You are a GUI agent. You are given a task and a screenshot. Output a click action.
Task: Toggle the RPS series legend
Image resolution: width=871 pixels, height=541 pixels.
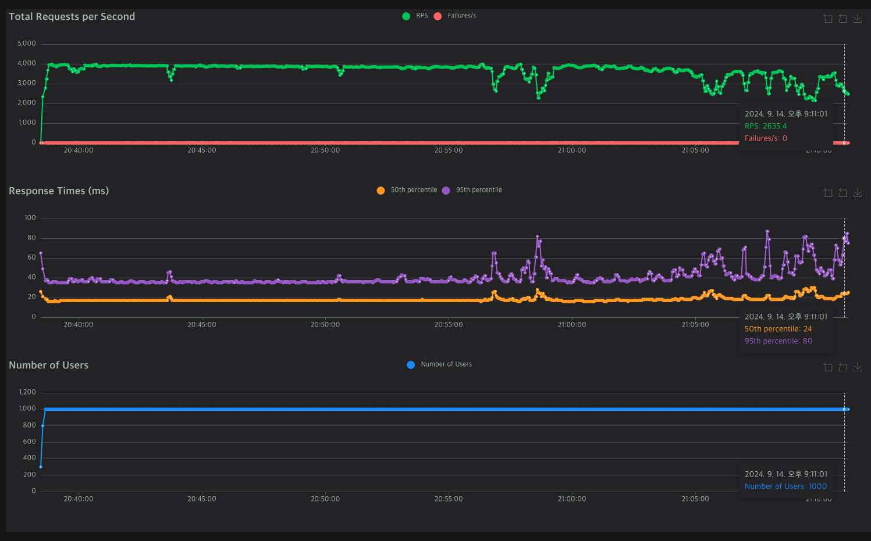pyautogui.click(x=415, y=16)
